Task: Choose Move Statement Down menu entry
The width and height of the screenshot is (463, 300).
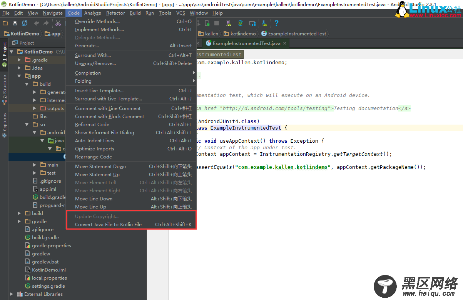Action: tap(131, 167)
